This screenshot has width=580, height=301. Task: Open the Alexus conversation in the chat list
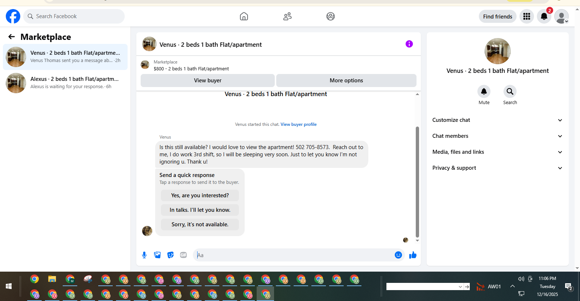[65, 83]
